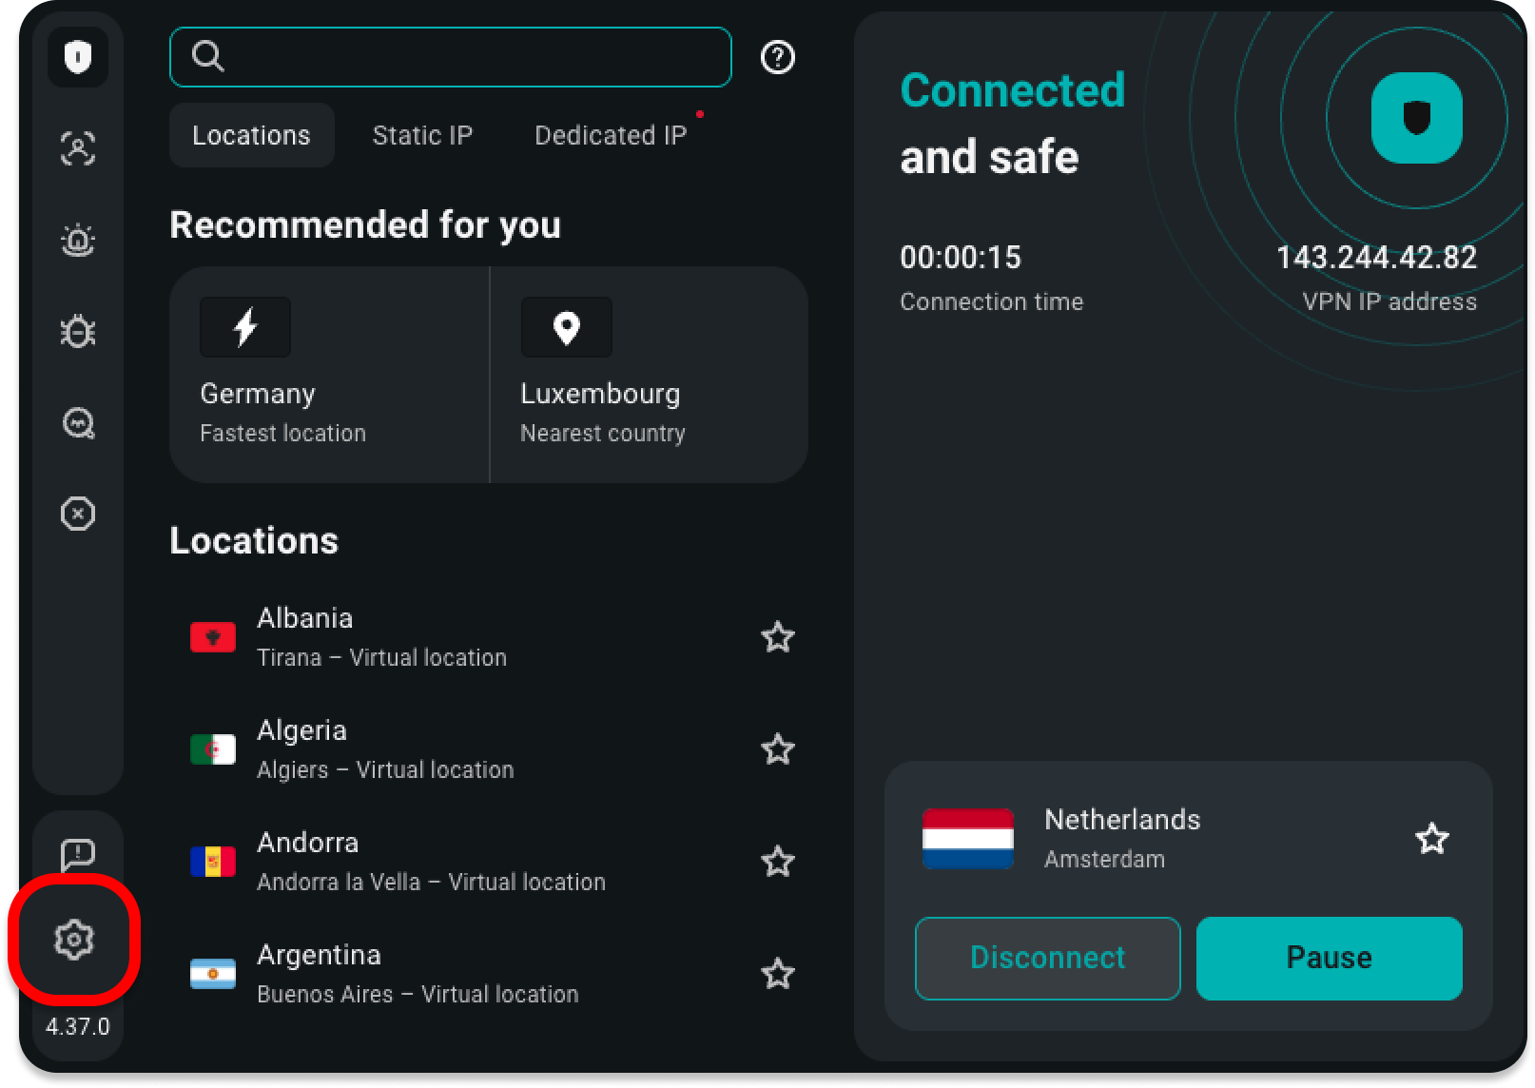Click the circled X sidebar icon
1535x1088 pixels.
78,514
